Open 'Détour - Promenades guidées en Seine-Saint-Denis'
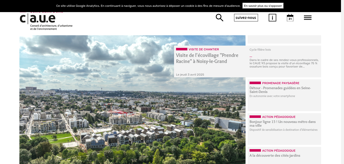The image size is (344, 164). pos(280,90)
